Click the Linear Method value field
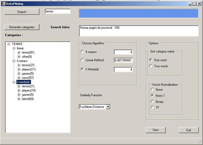The image size is (203, 145). (x=123, y=60)
